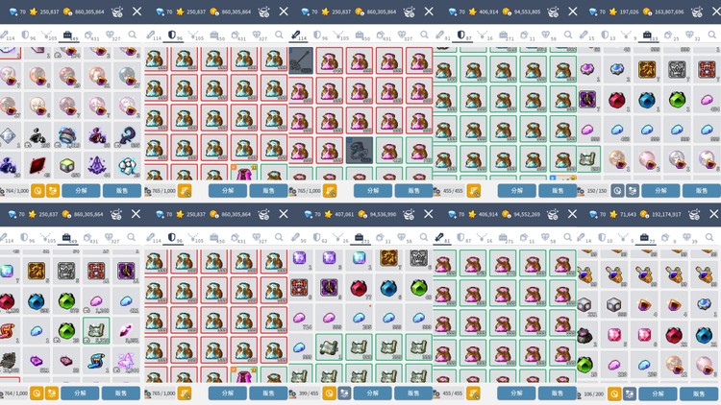The image size is (721, 405).
Task: Click 販售 button in the 399/455 panel
Action: [x=413, y=393]
